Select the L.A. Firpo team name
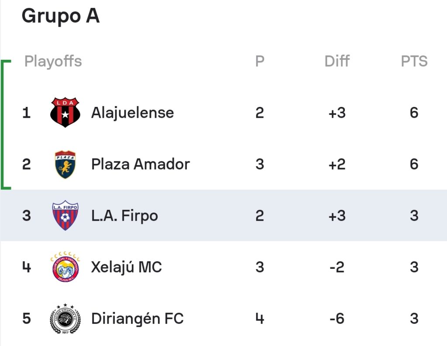 124,216
